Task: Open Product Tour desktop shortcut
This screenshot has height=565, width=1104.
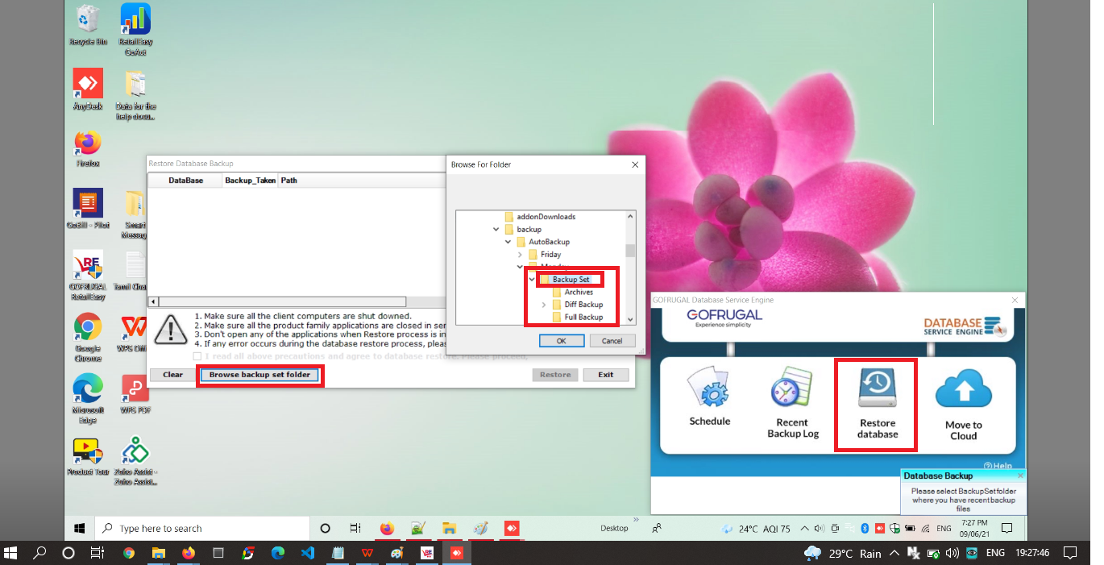Action: 88,456
